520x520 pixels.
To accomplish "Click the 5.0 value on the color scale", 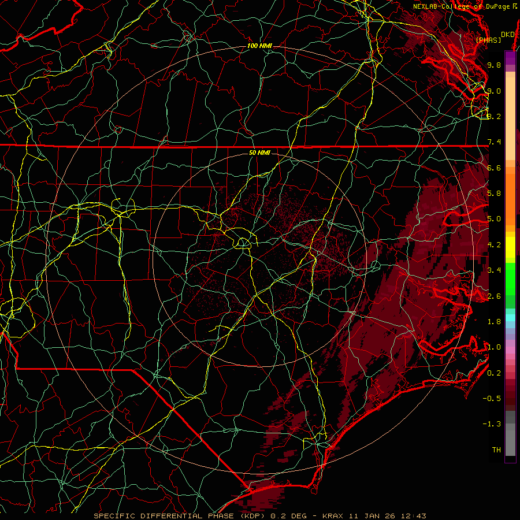I will click(x=494, y=219).
